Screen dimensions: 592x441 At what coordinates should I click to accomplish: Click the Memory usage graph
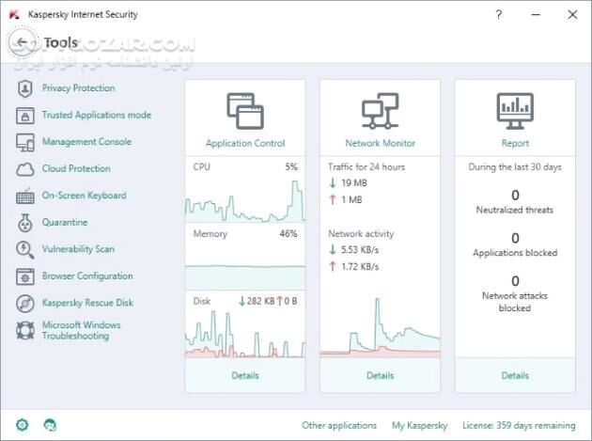(245, 277)
